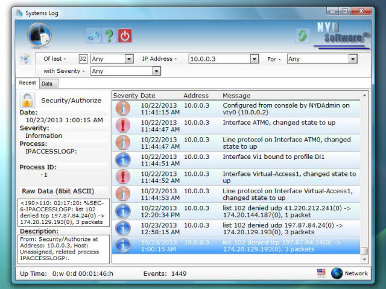Image resolution: width=386 pixels, height=289 pixels.
Task: Select message 'Configured from console by NYDAdmin'
Action: pyautogui.click(x=286, y=108)
